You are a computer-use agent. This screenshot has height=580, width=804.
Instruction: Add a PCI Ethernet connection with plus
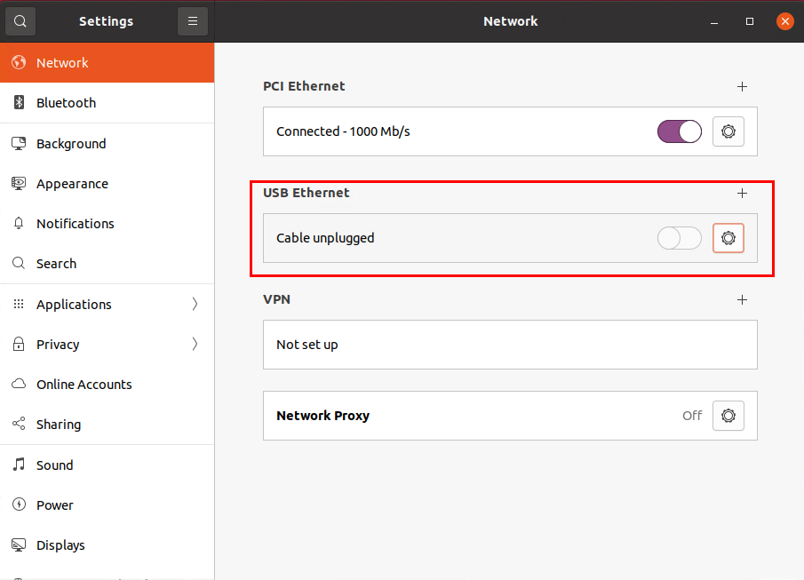coord(742,87)
